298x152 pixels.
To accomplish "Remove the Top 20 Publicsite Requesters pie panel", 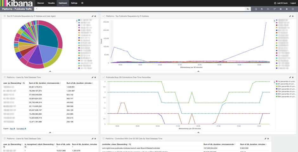I will (x=95, y=16).
